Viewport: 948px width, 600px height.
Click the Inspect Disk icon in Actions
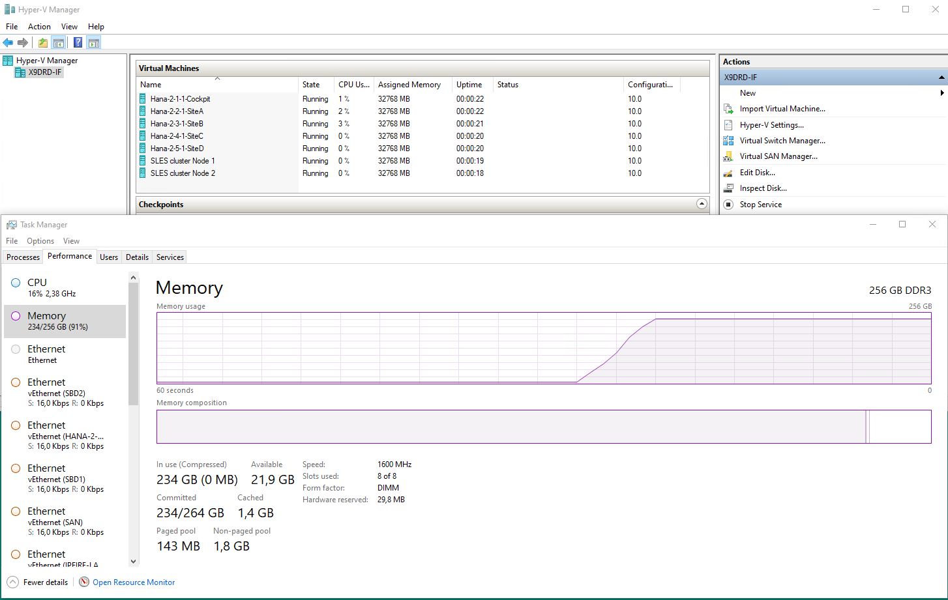[729, 188]
